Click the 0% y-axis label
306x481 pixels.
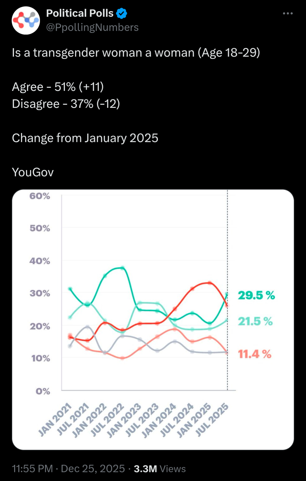(x=43, y=391)
